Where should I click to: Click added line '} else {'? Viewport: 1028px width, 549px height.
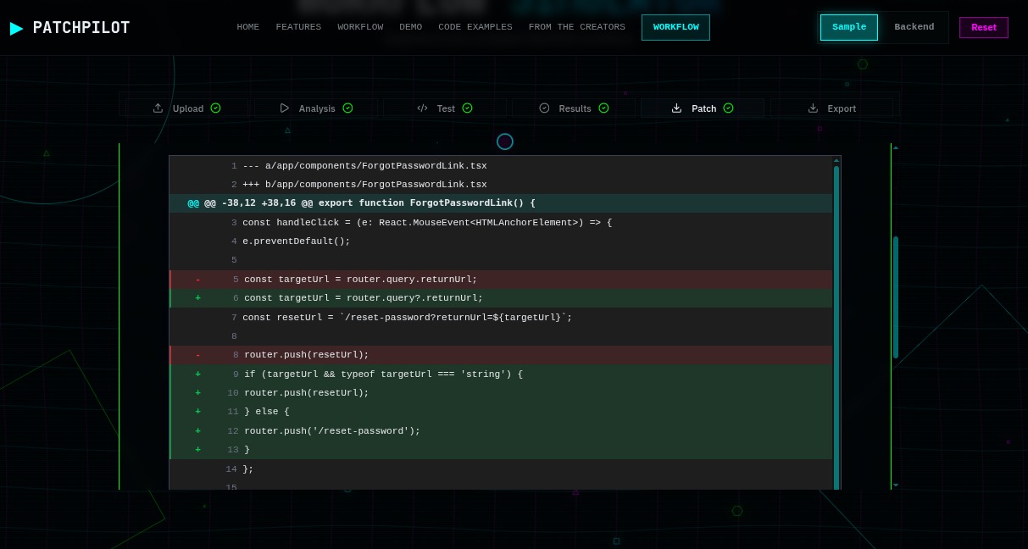501,412
